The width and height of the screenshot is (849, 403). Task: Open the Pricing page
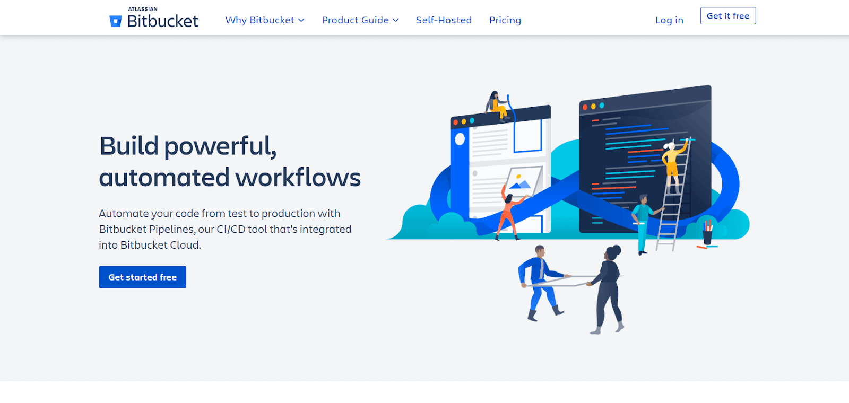pyautogui.click(x=505, y=20)
